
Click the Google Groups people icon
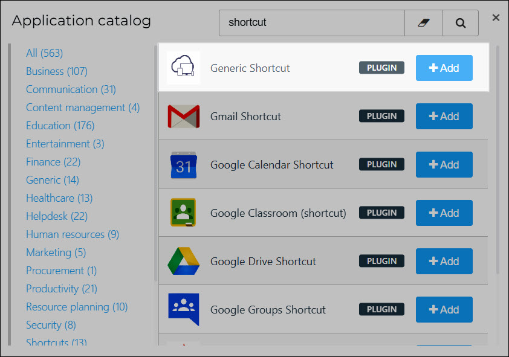183,309
